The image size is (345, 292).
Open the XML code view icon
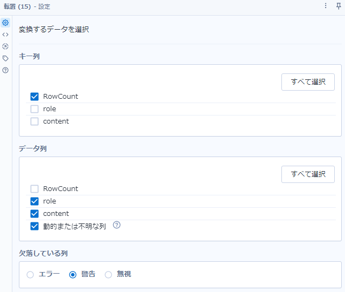point(5,35)
